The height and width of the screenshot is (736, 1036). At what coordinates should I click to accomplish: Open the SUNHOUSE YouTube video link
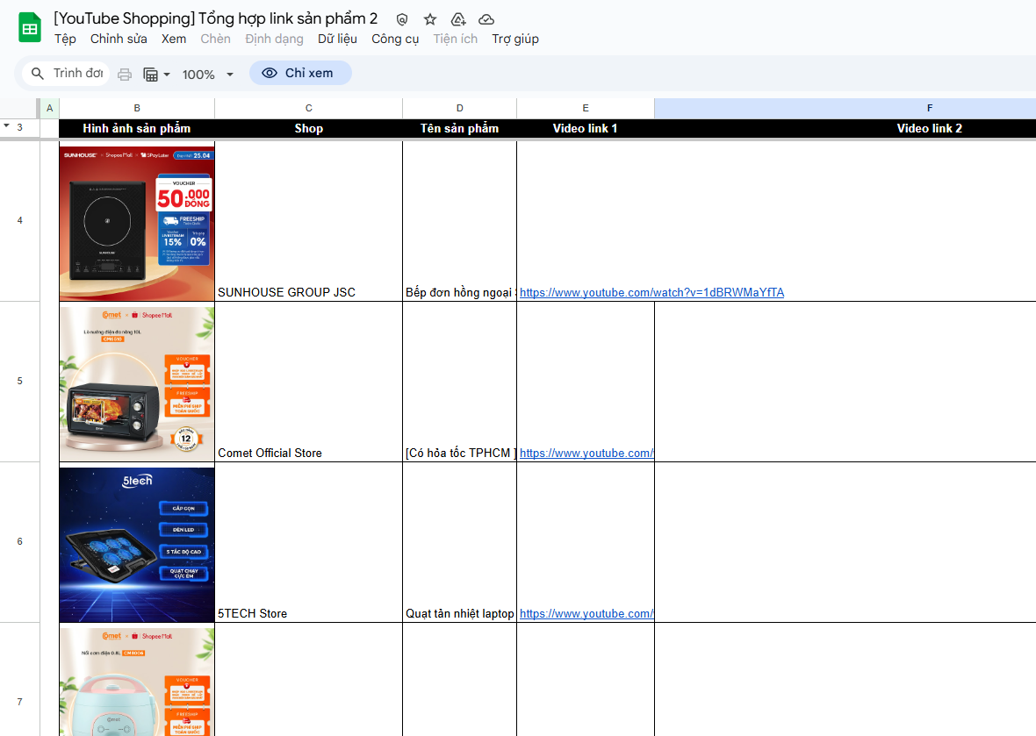point(651,292)
